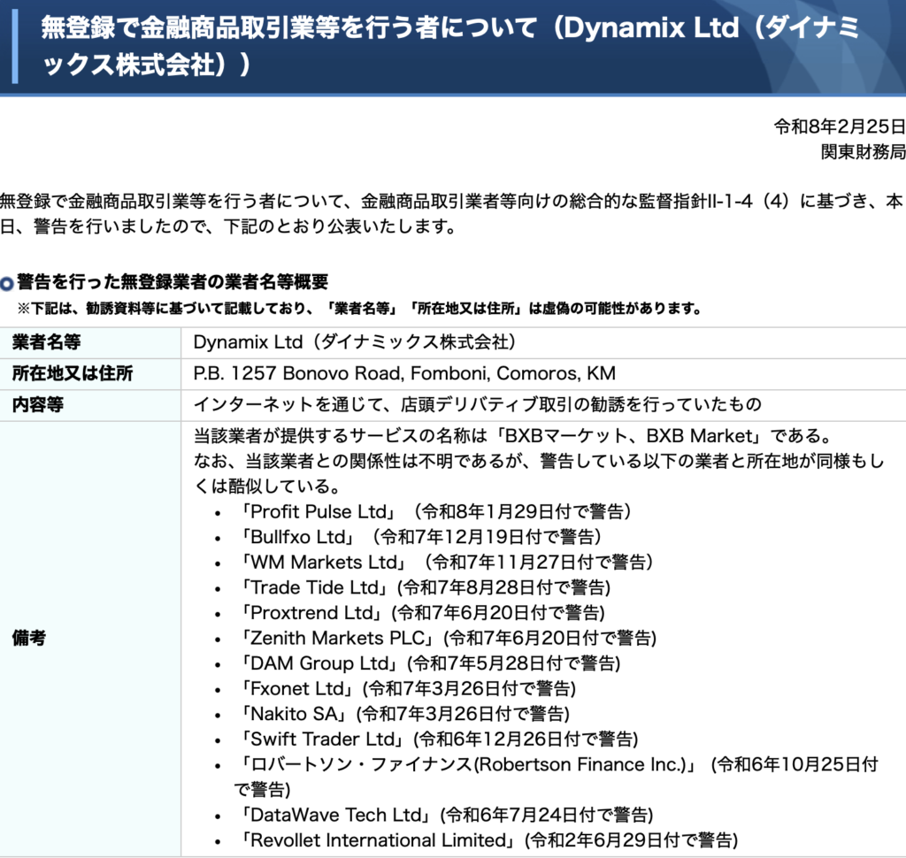Image resolution: width=906 pixels, height=858 pixels.
Task: Click the date 令和8年2月25日
Action: (x=840, y=126)
